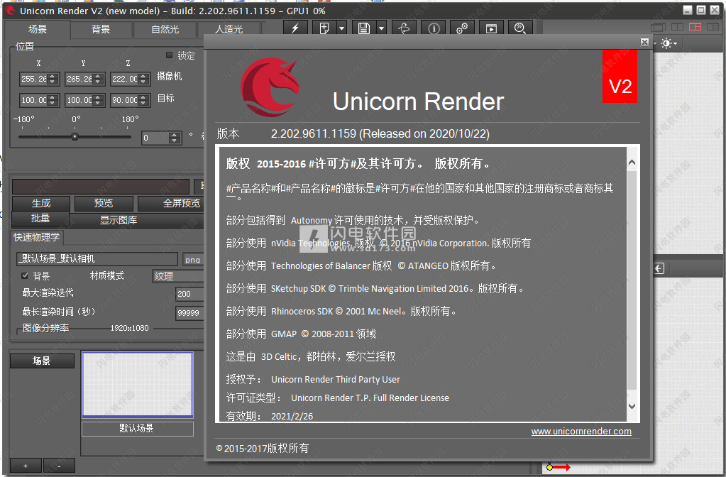Click the 显示图库 show gallery button

[x=119, y=220]
